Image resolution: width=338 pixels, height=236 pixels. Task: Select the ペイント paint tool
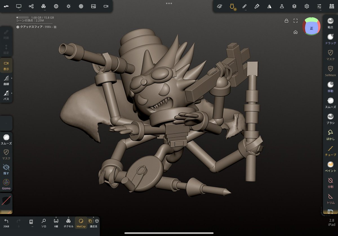pyautogui.click(x=331, y=167)
